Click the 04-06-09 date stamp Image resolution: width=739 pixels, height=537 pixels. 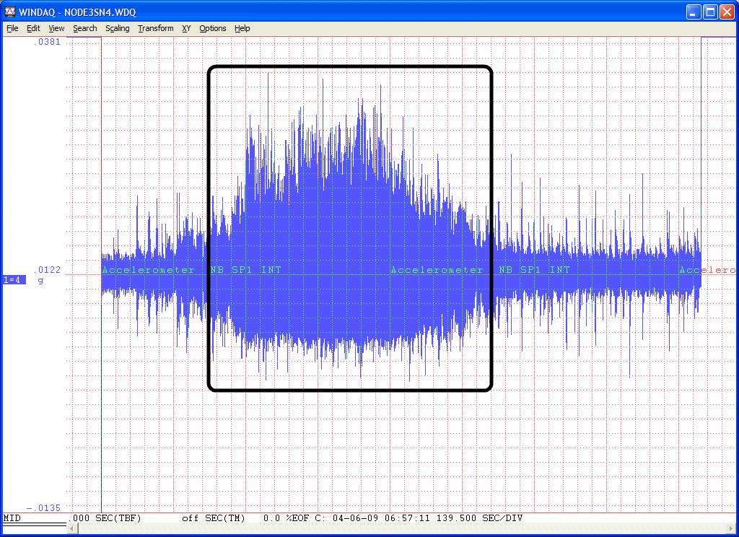click(355, 518)
